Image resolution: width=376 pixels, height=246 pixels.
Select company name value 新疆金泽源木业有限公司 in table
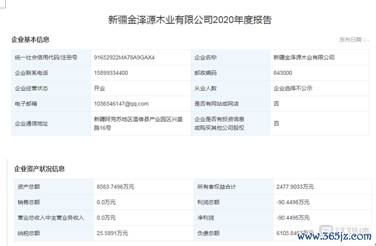tap(304, 57)
